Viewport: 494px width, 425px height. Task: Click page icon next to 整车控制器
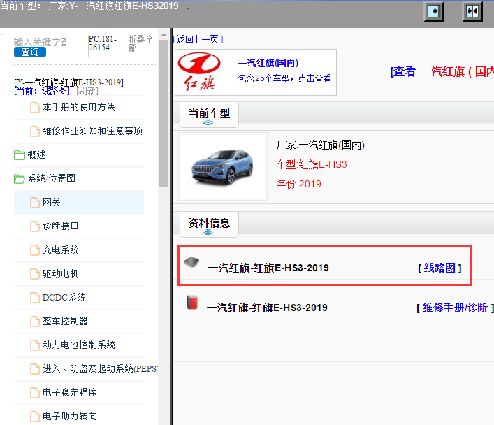pyautogui.click(x=35, y=322)
